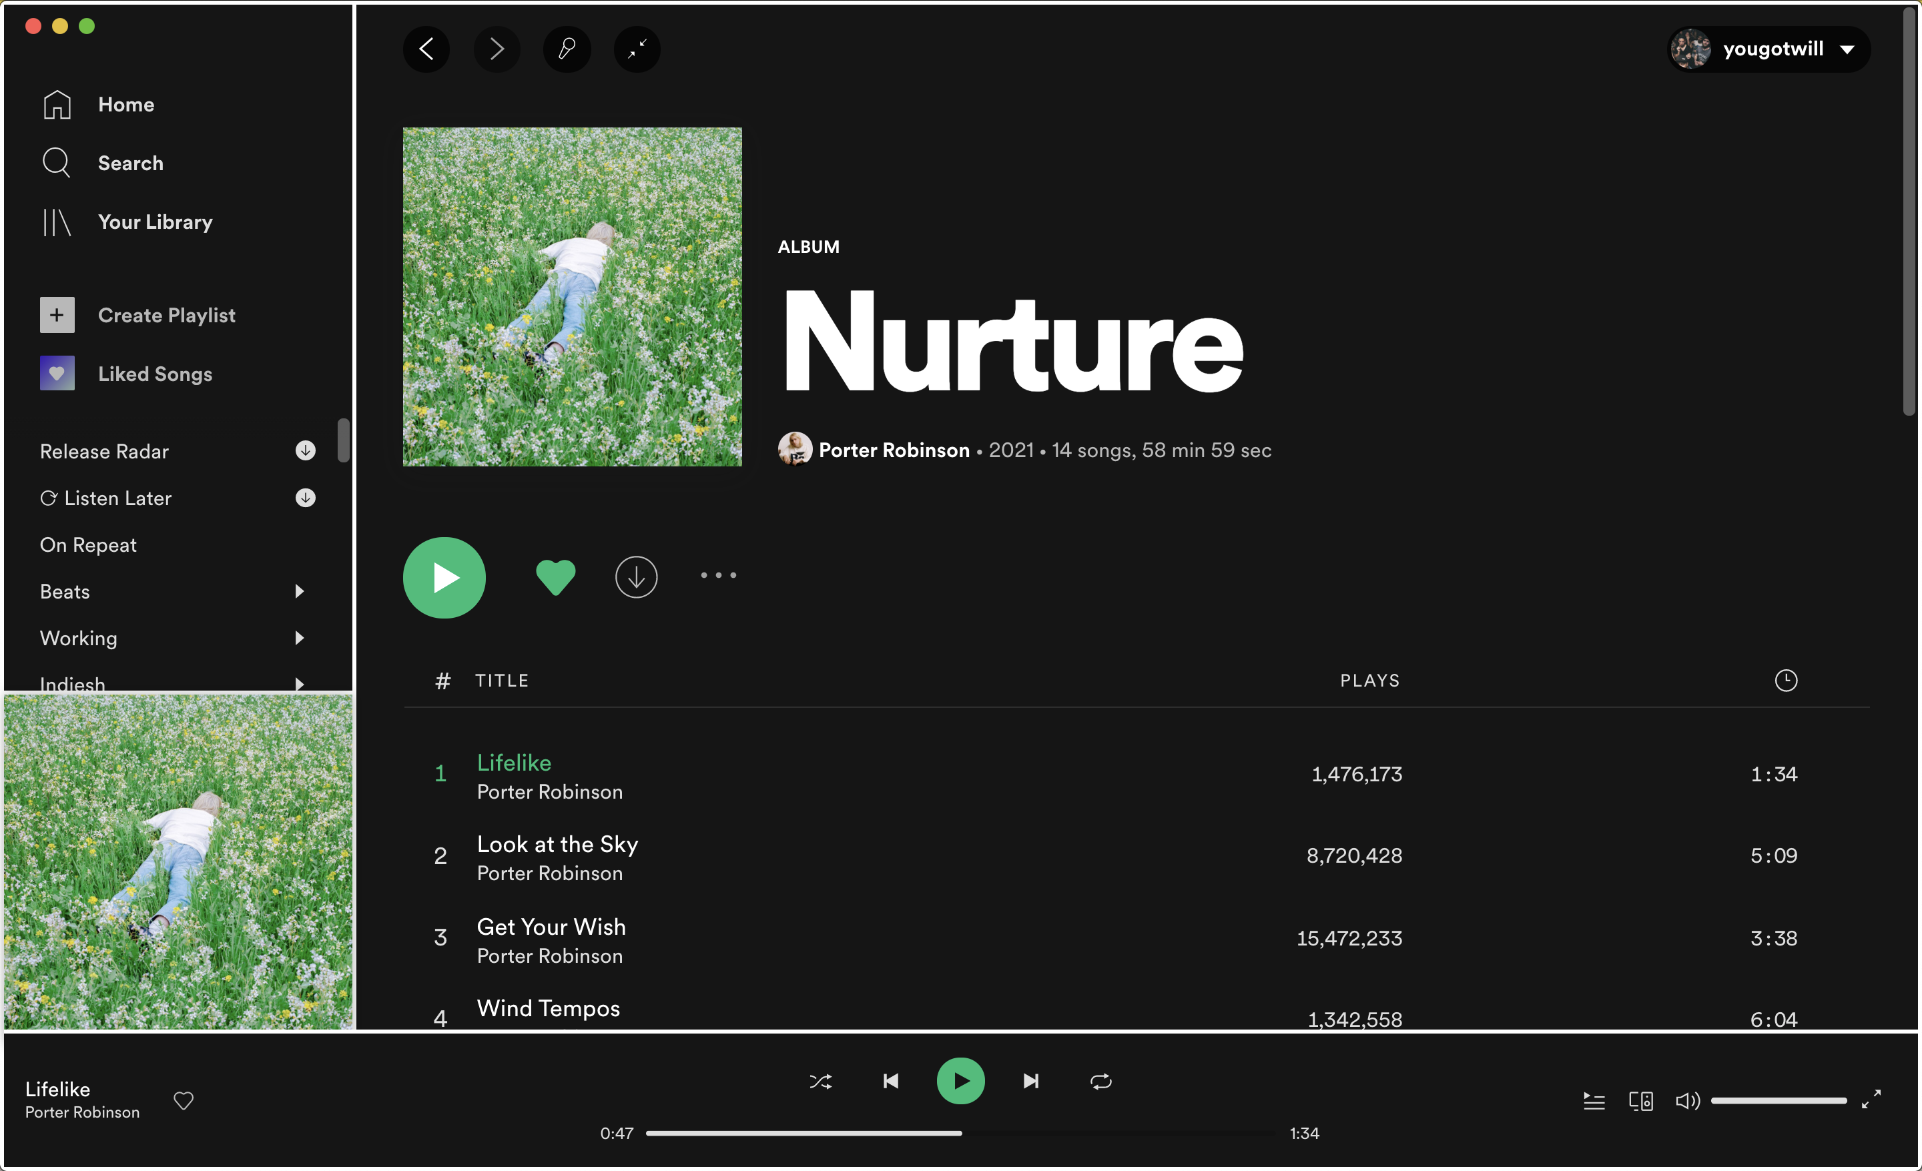Expand the Working playlist folder
1922x1171 pixels.
300,638
